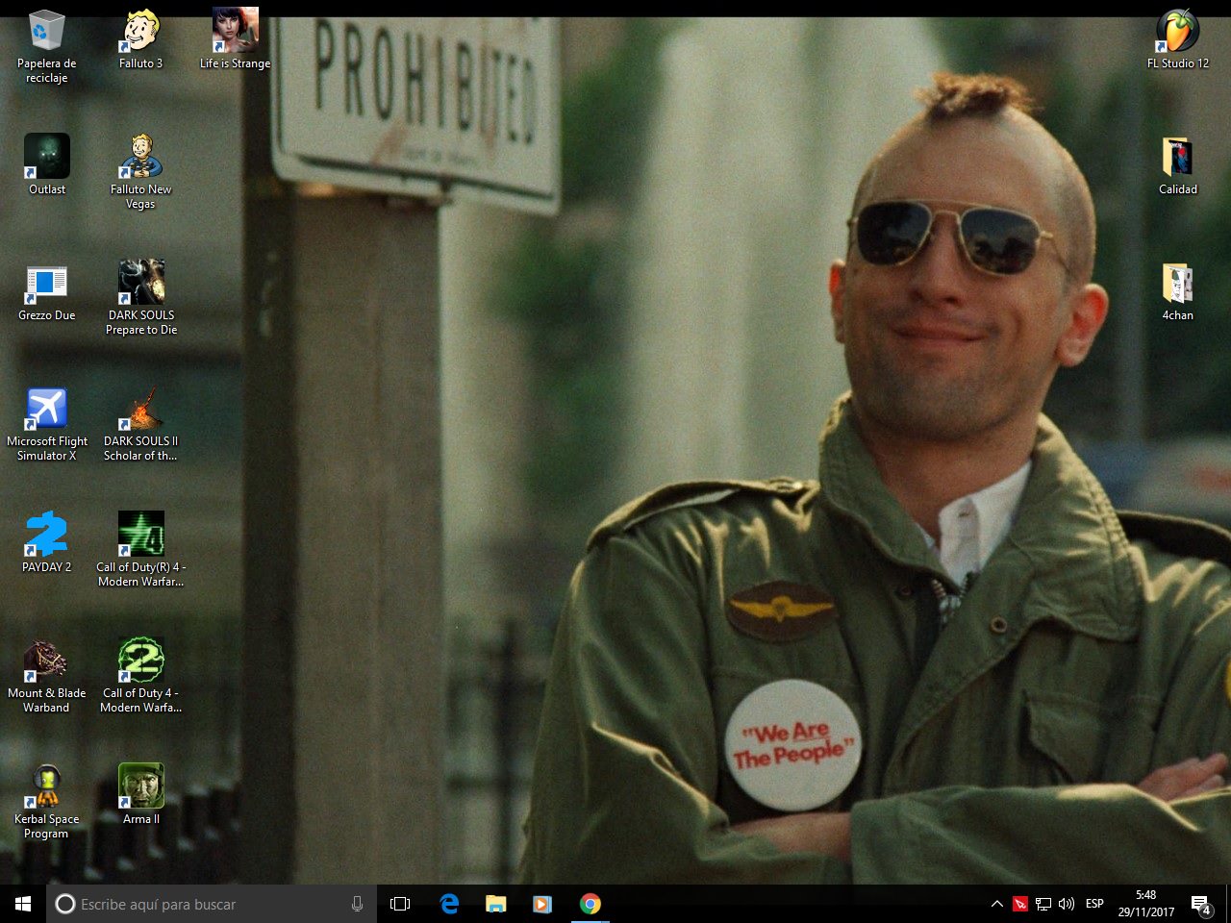Select DARK SOULS Prepare to Die icon
1231x923 pixels.
click(140, 297)
